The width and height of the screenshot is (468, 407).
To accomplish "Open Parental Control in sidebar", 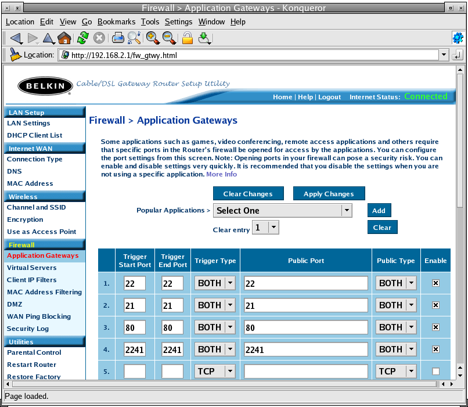I will 34,352.
